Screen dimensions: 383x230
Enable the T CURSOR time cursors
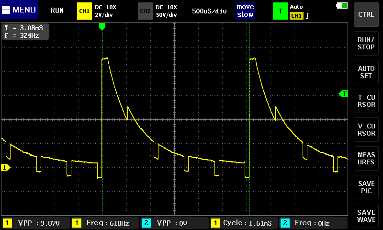coord(366,101)
